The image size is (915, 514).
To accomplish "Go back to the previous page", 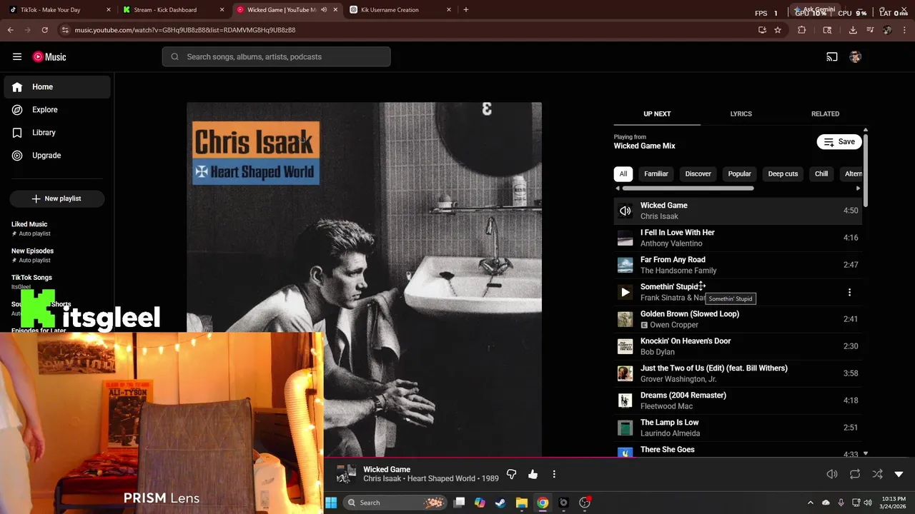I will pyautogui.click(x=10, y=30).
